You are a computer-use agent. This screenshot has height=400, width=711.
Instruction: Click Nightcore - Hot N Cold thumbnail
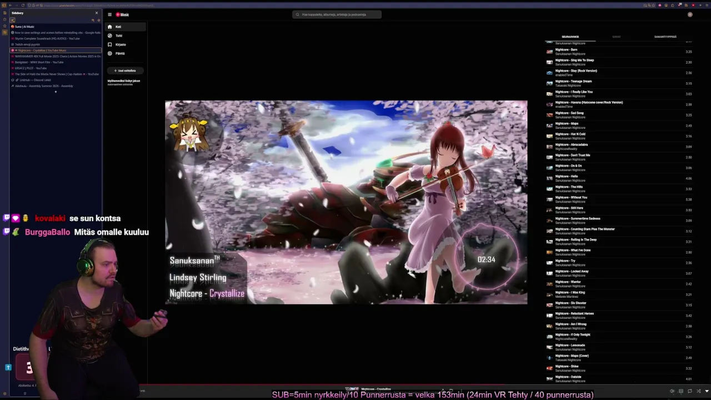tap(549, 136)
